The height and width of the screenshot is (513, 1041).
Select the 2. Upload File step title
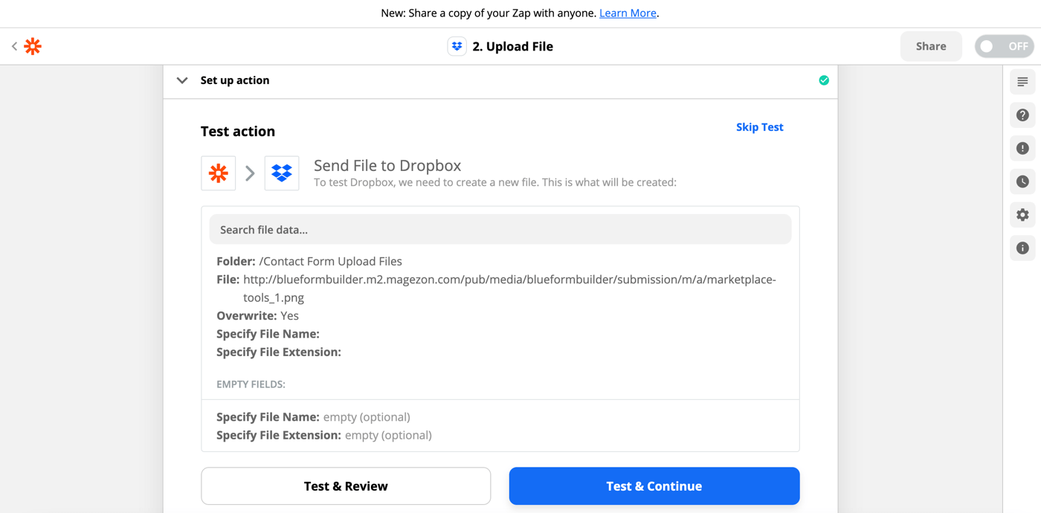[513, 46]
